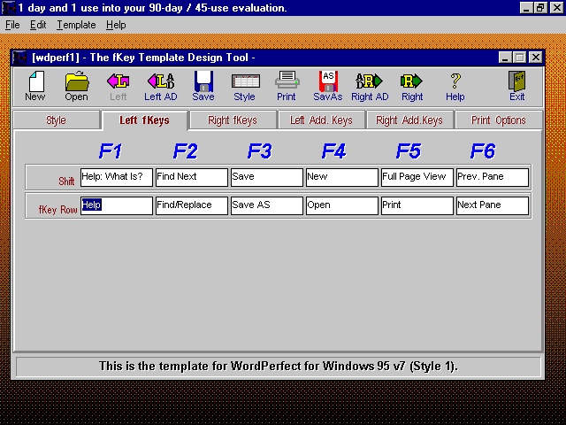
Task: Open the Edit menu
Action: click(x=38, y=25)
